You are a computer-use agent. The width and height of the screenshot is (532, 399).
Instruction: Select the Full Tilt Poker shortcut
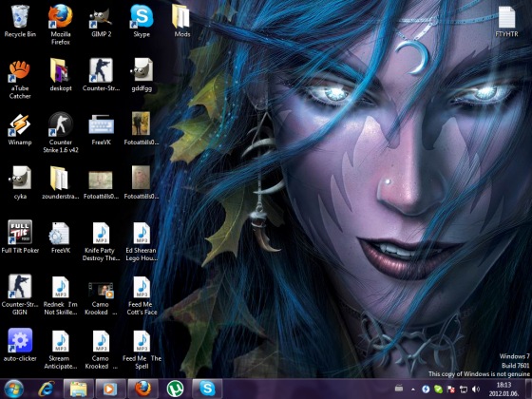click(20, 237)
